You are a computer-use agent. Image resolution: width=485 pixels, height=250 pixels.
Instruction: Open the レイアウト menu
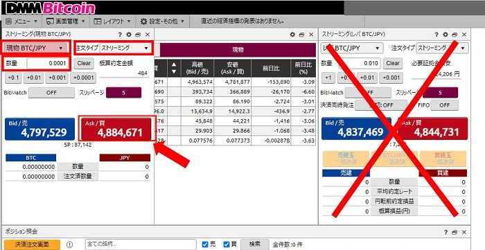112,21
